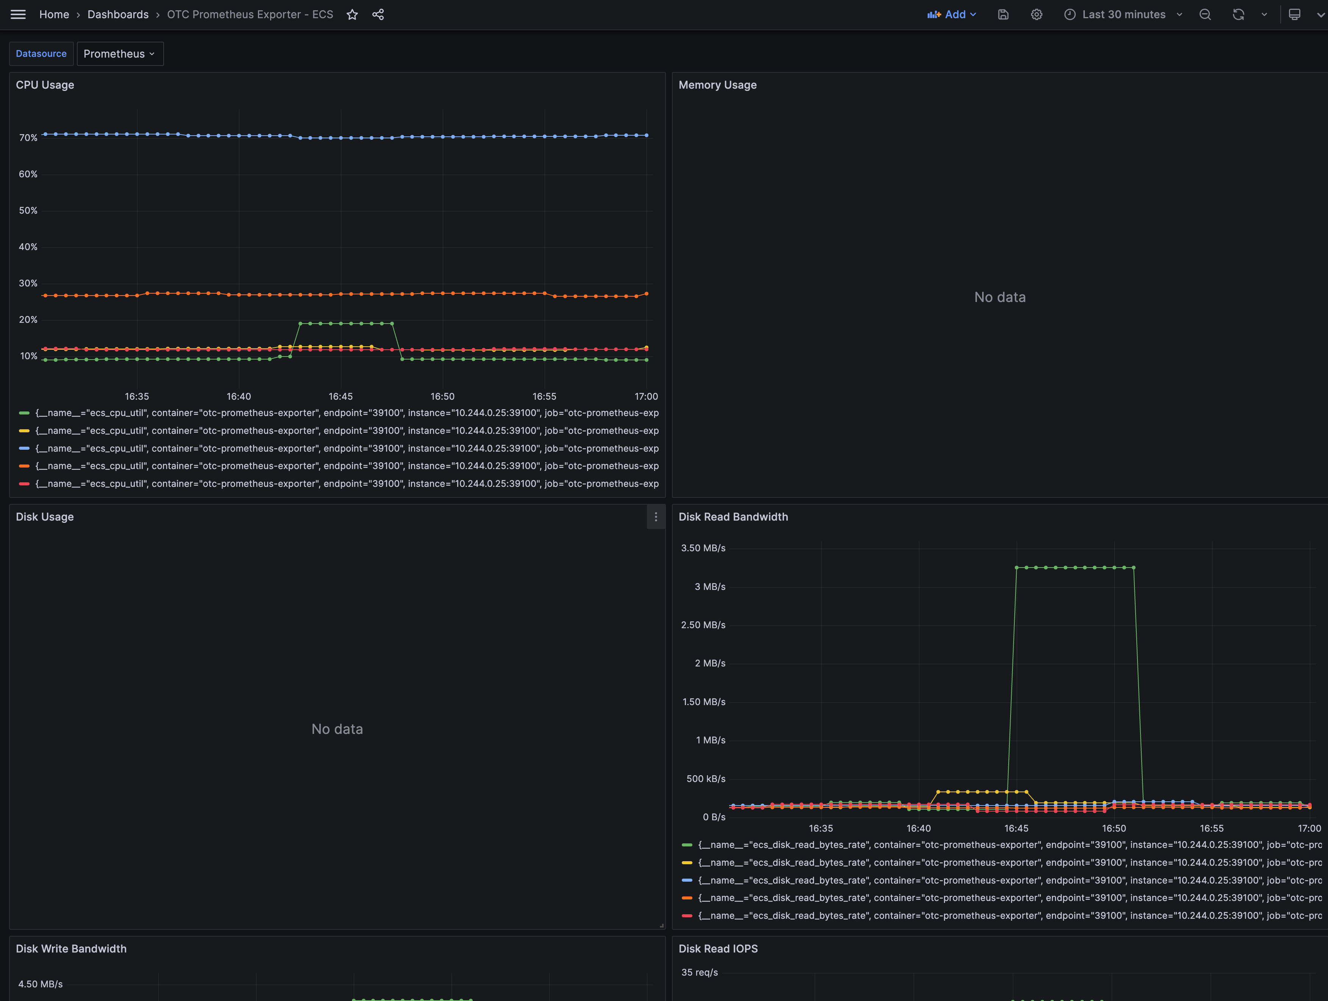The image size is (1328, 1001).
Task: Switch to TV kiosk view mode
Action: [x=1294, y=14]
